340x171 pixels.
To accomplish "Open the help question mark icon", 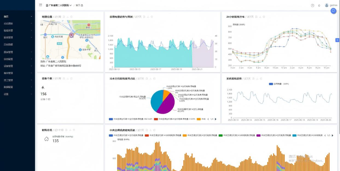I will coord(313,5).
